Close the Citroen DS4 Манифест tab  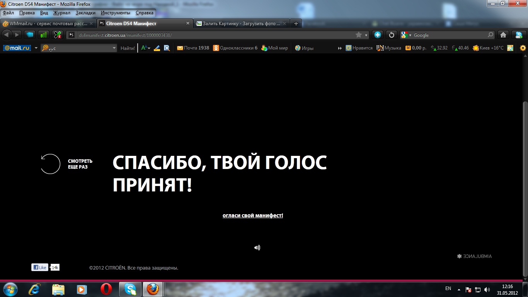pyautogui.click(x=188, y=24)
